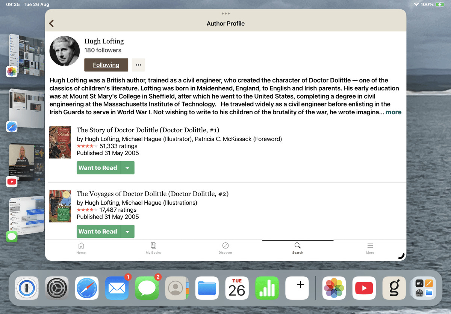The image size is (451, 314).
Task: Tap the 09:35 clock in the status bar
Action: point(13,4)
